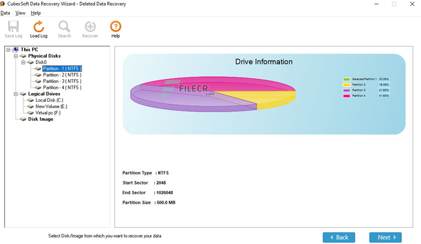
Task: Select Virtual pc (F:) drive
Action: coord(48,113)
